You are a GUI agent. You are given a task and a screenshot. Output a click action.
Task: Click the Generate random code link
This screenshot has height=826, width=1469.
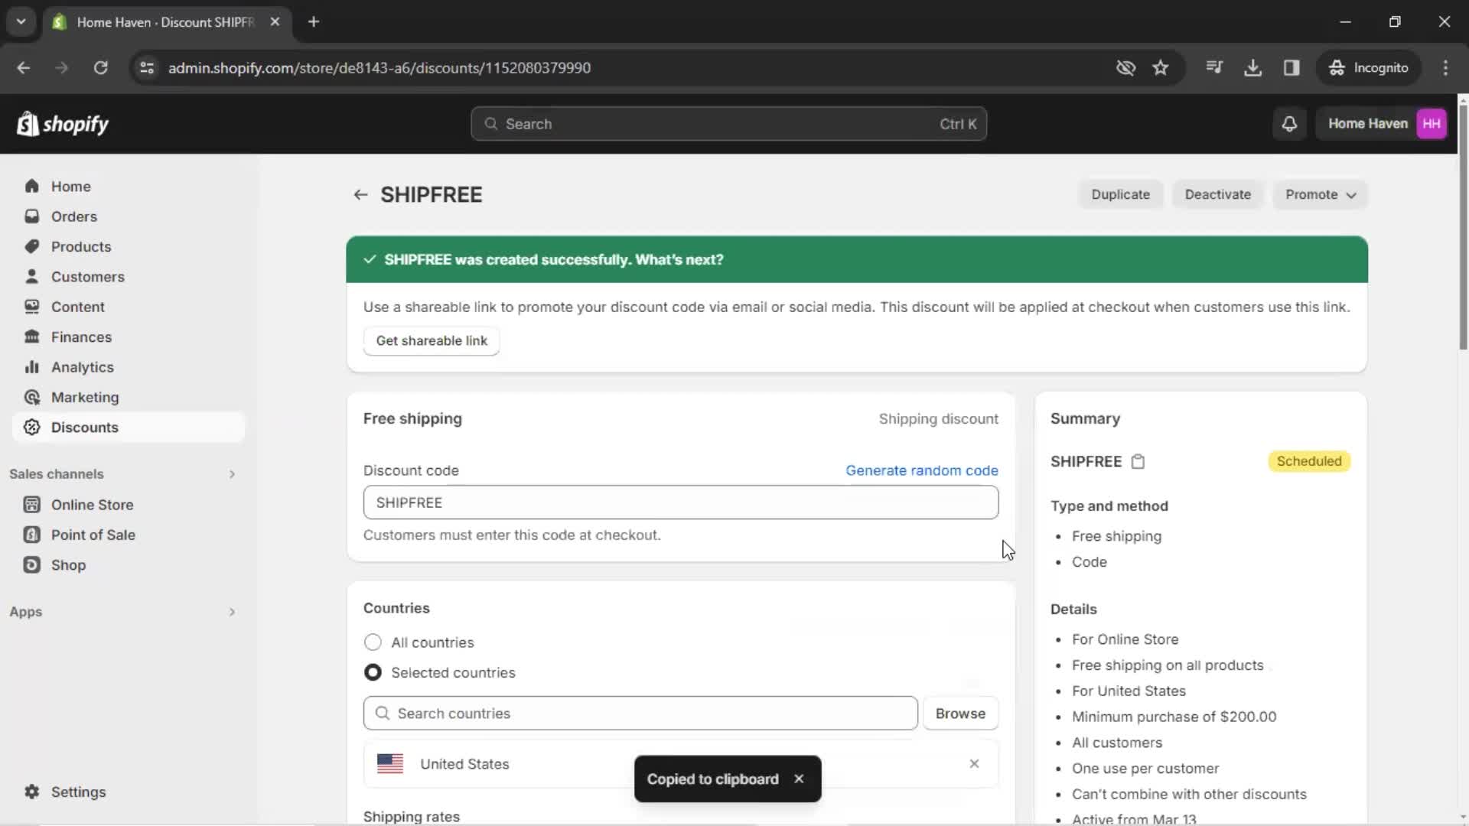pyautogui.click(x=922, y=470)
